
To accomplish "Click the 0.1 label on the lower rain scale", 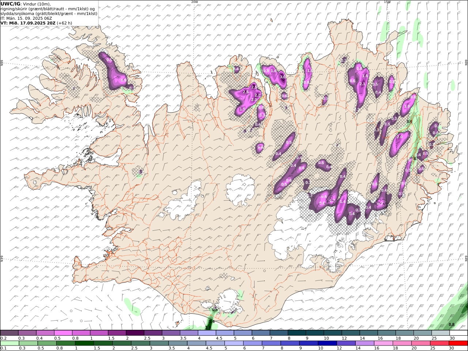I will coord(3,348).
